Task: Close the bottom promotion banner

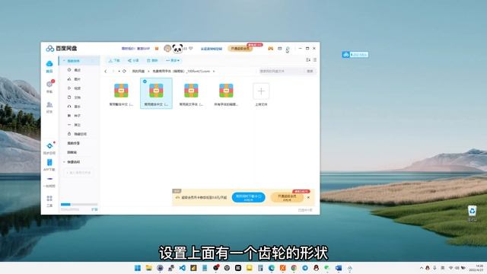Action: (x=308, y=197)
